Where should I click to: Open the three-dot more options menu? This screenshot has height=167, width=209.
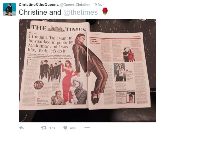coord(87,128)
